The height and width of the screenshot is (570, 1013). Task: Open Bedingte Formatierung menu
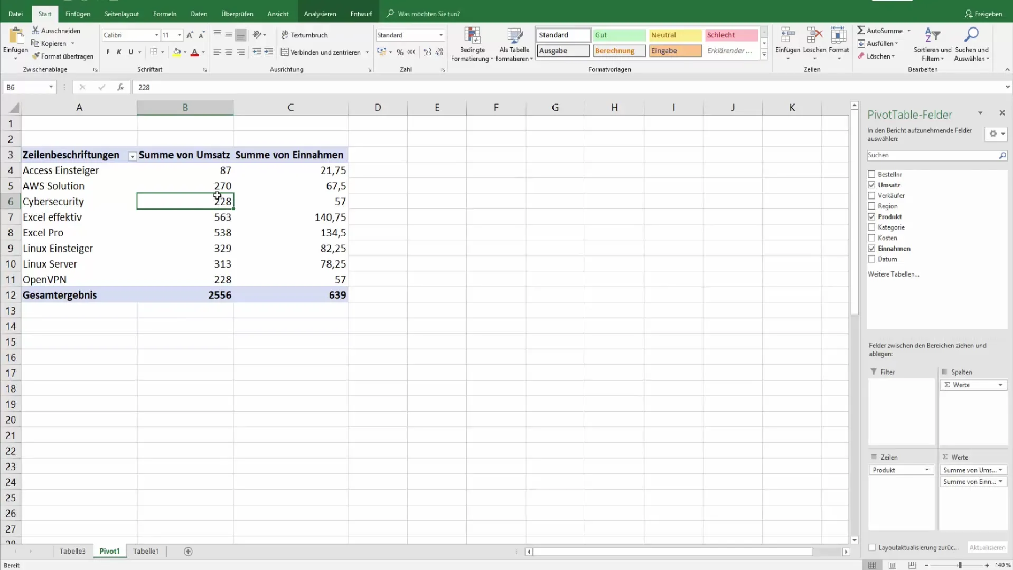(472, 44)
